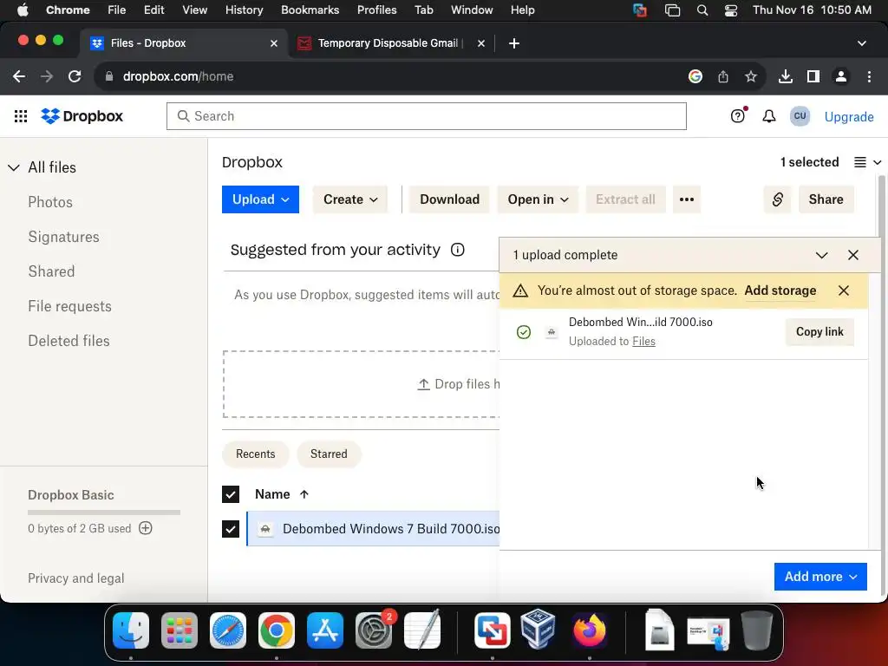The height and width of the screenshot is (666, 888).
Task: Click the Dropbox search field
Action: click(427, 116)
